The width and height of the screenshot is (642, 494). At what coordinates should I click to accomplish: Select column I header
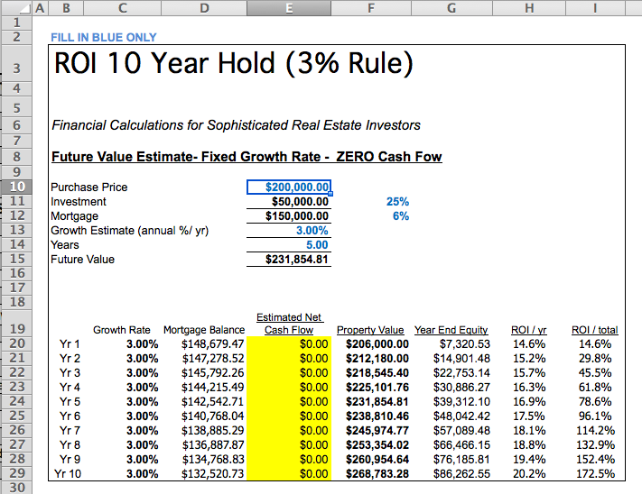pyautogui.click(x=595, y=8)
